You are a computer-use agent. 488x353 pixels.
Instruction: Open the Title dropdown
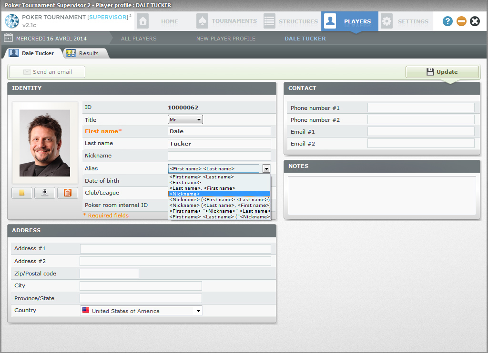185,120
